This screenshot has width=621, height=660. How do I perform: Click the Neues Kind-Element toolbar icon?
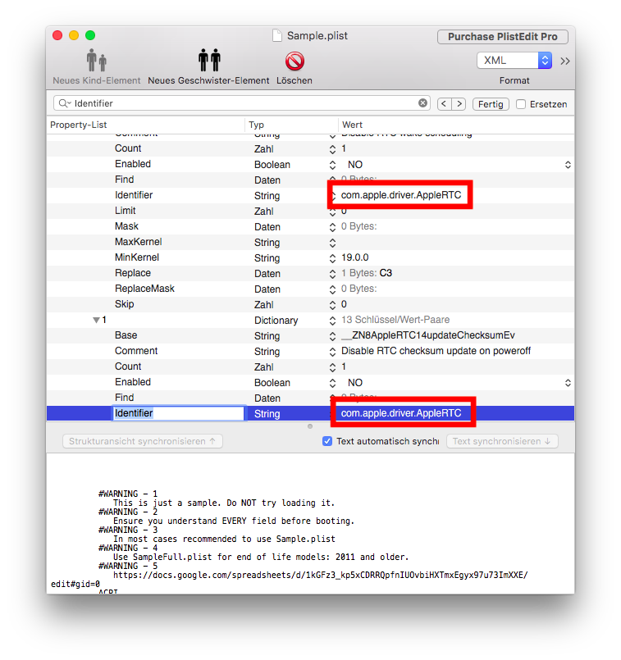point(97,61)
